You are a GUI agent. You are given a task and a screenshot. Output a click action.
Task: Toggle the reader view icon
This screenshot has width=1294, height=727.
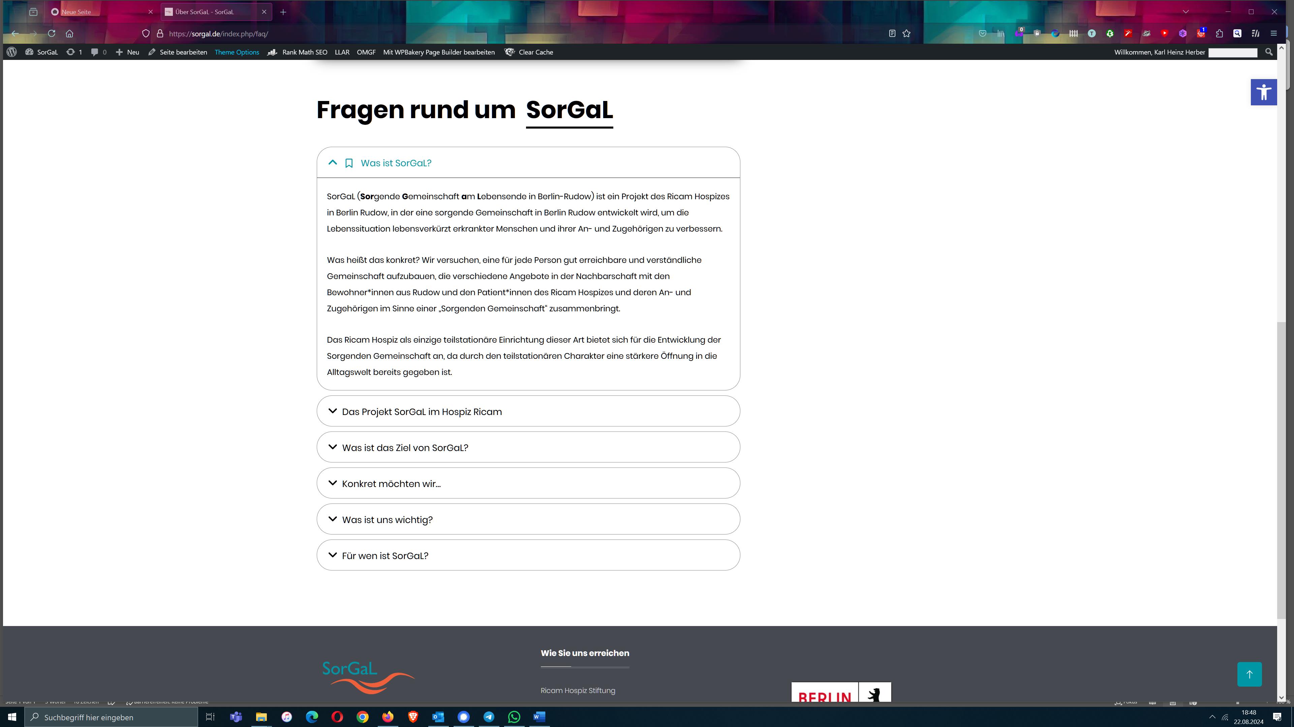pyautogui.click(x=892, y=34)
